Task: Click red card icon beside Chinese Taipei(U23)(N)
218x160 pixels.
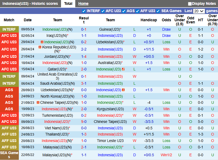Action: click(38, 102)
